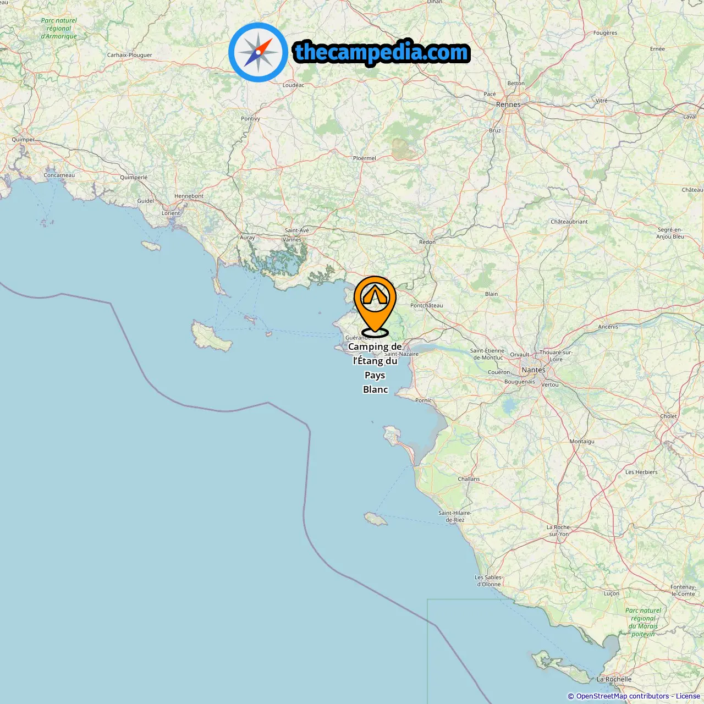
Task: Open the OpenStreetMap contributors link
Action: (x=623, y=696)
